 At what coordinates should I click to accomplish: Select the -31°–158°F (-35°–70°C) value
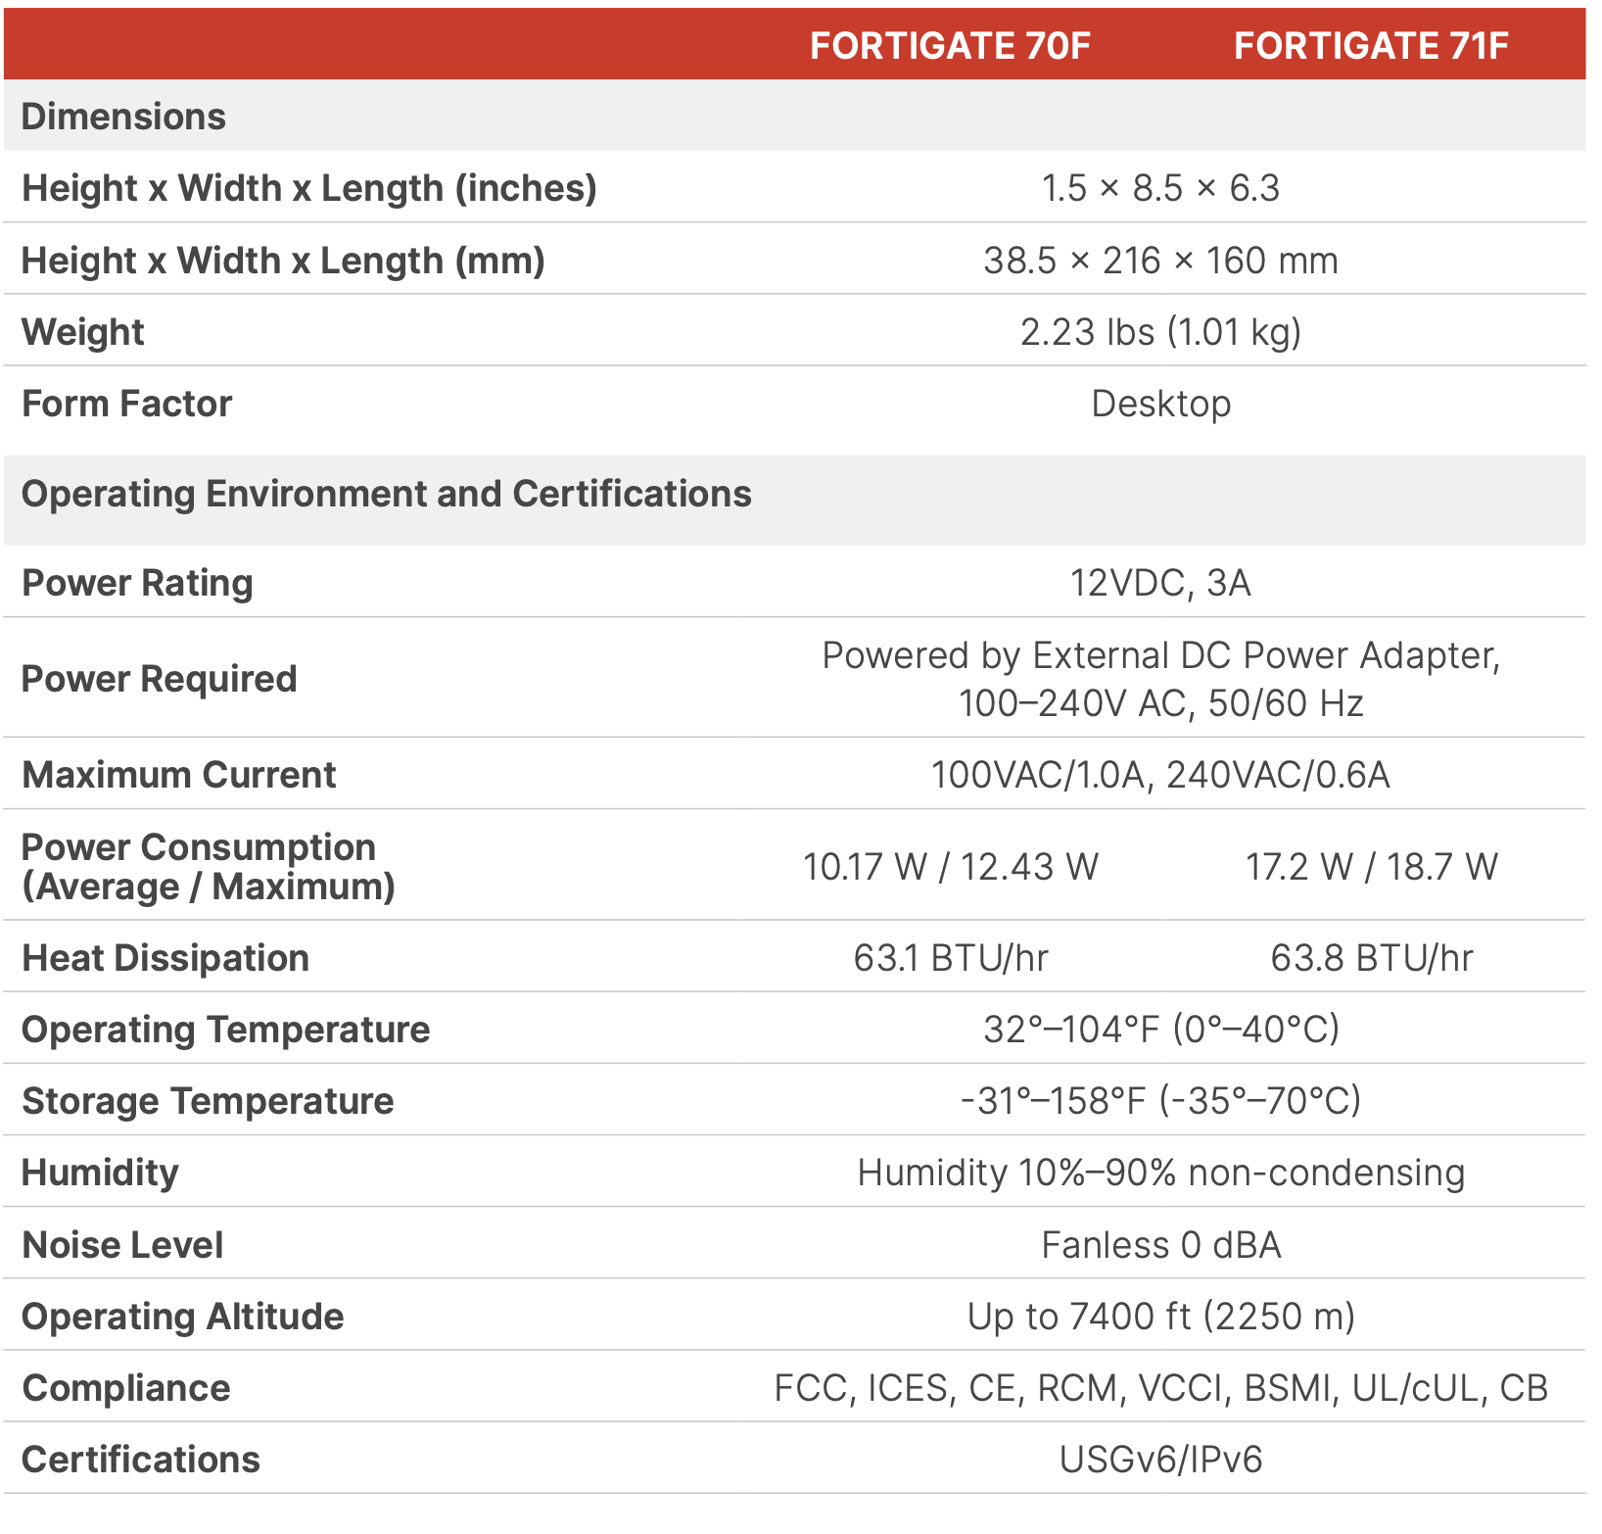[x=1160, y=1101]
